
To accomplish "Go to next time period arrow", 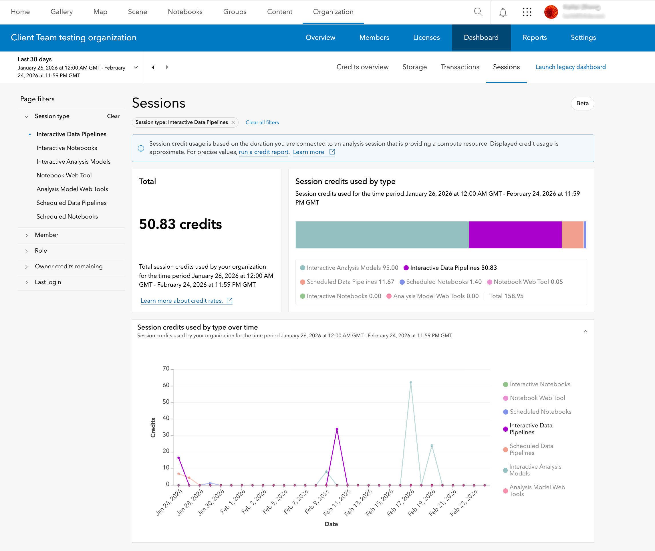I will pos(167,67).
